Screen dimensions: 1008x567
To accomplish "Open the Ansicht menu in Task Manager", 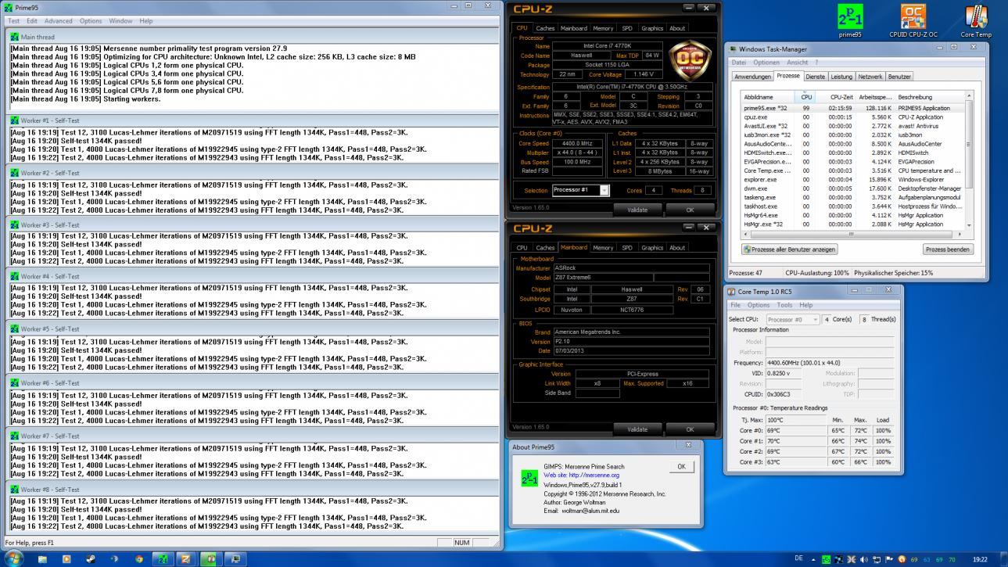I will 798,63.
